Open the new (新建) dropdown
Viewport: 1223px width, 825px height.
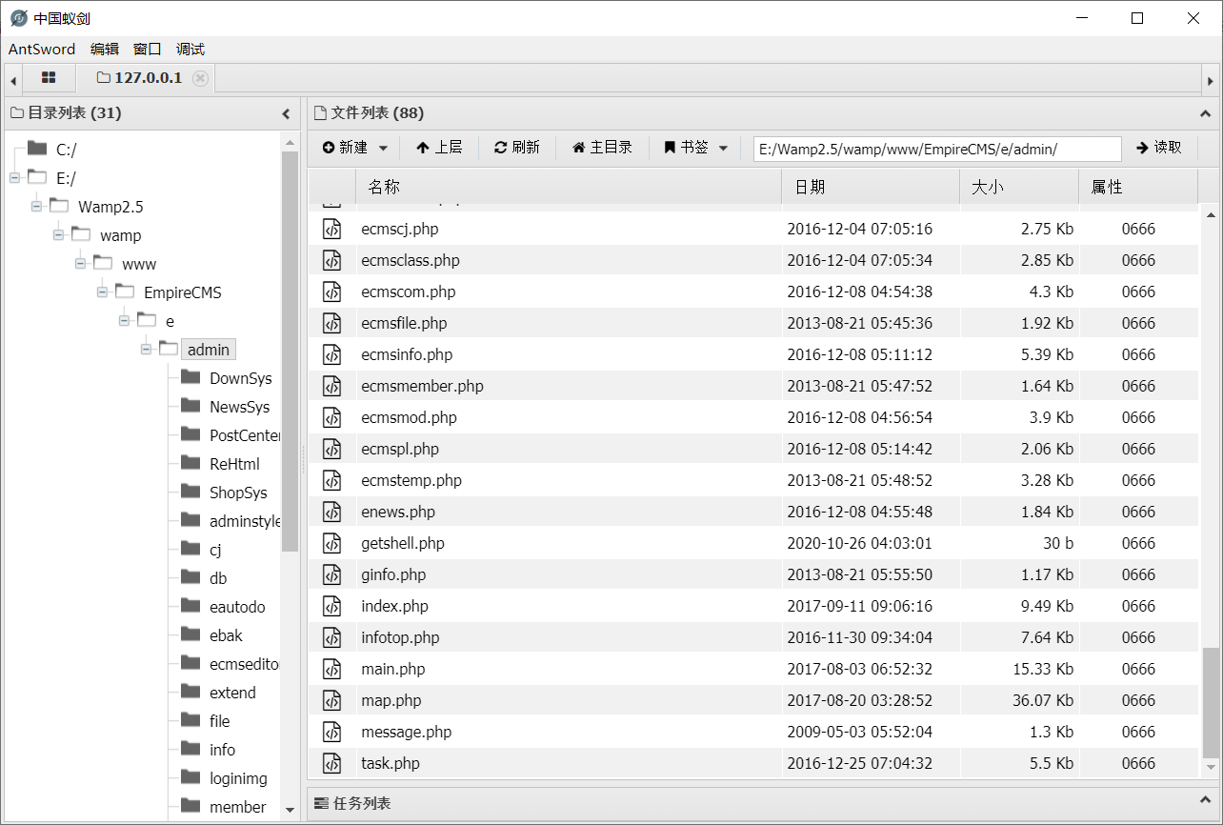pyautogui.click(x=355, y=148)
